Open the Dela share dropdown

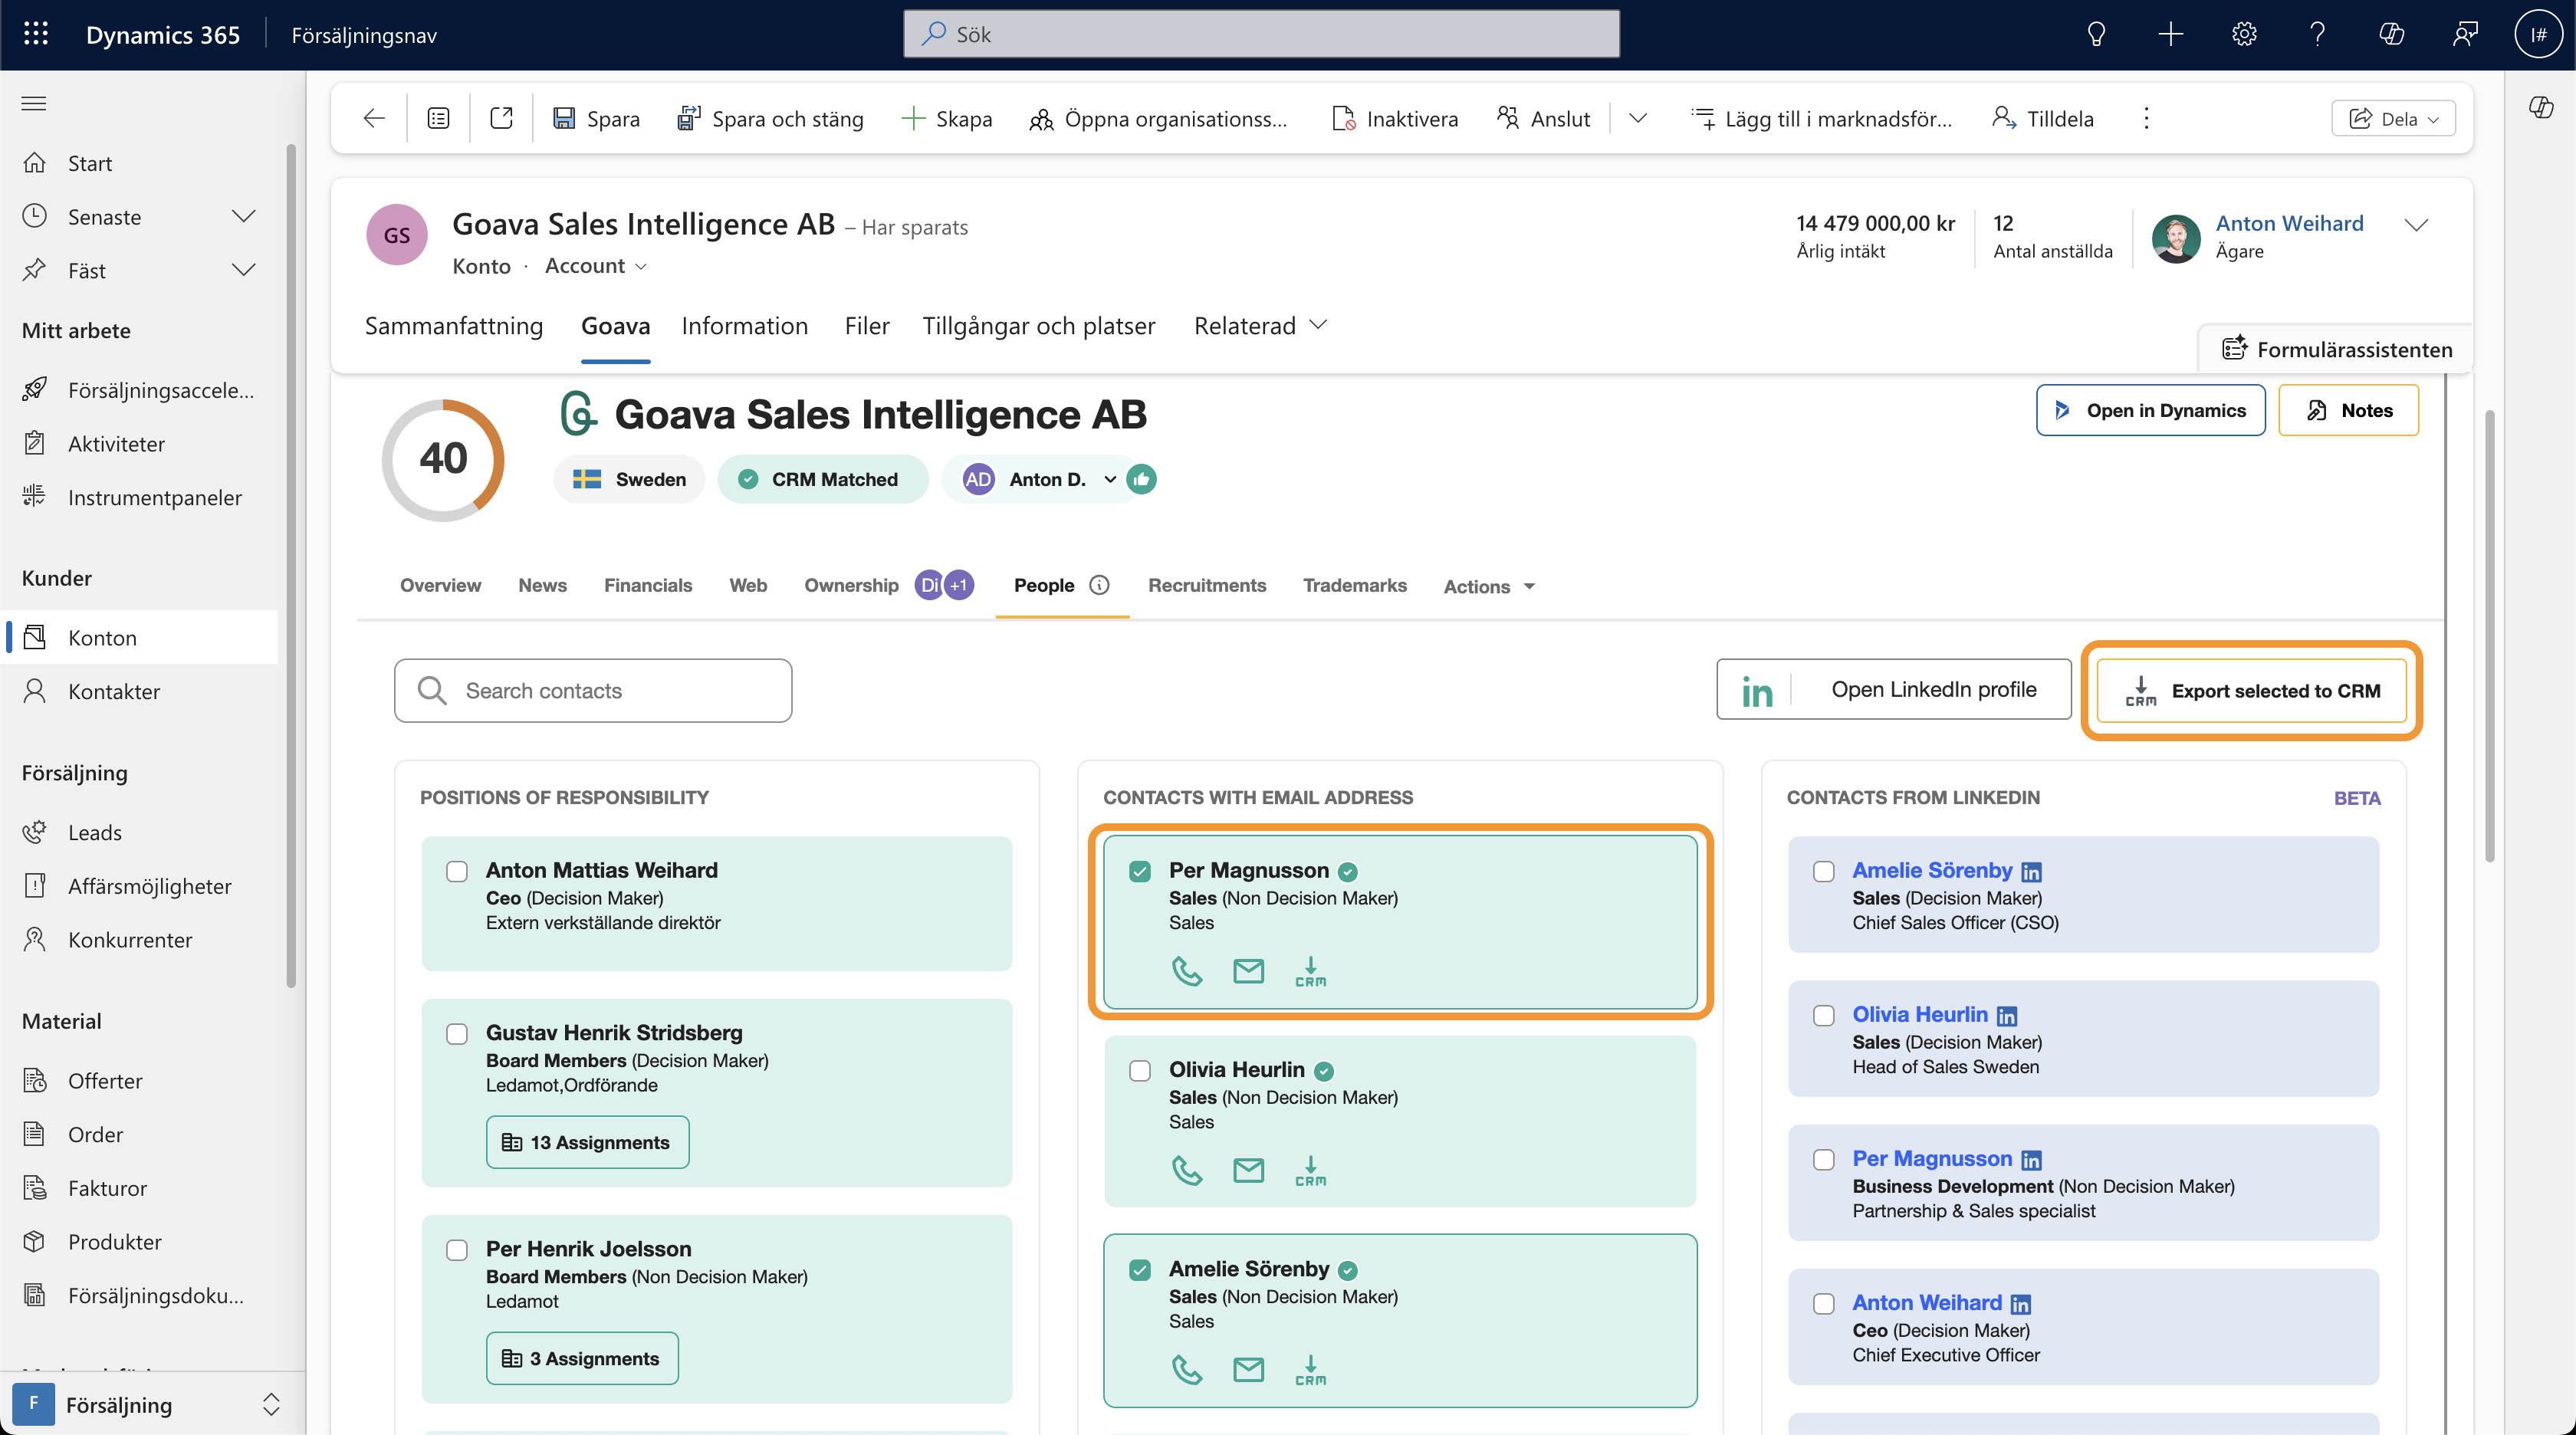pyautogui.click(x=2393, y=118)
